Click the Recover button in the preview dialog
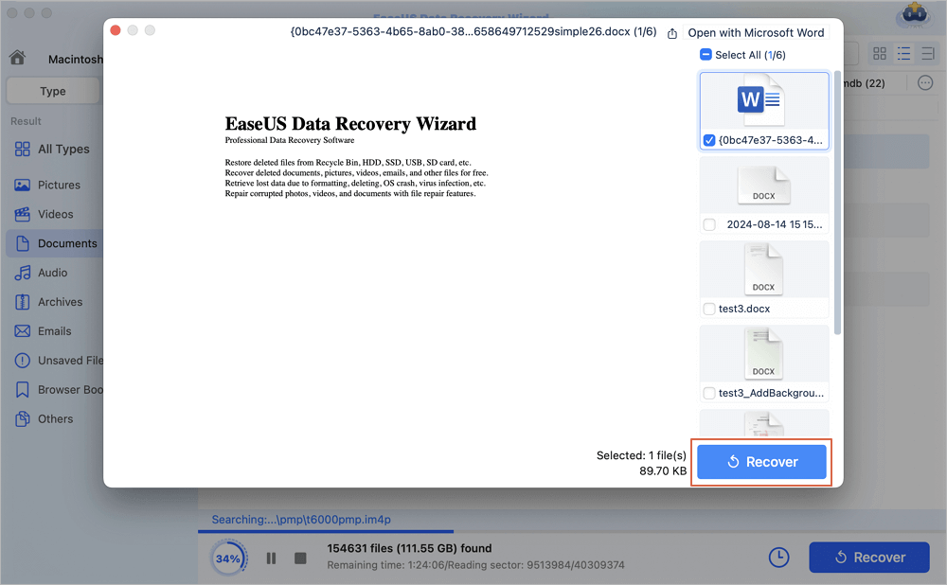The image size is (947, 585). coord(761,462)
